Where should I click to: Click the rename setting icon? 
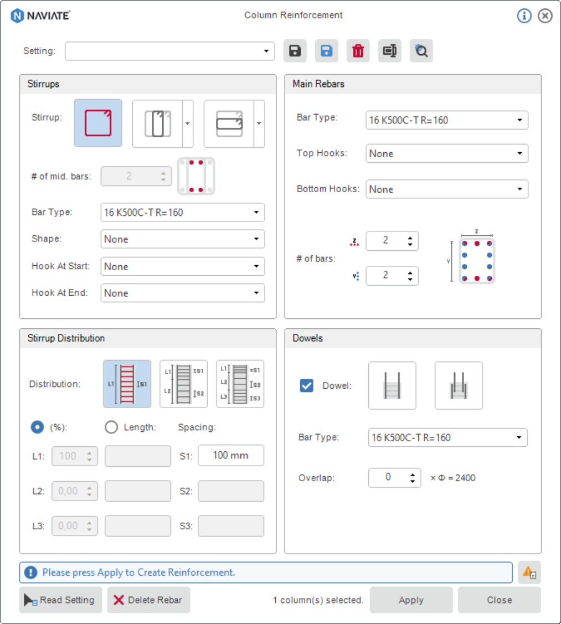389,50
